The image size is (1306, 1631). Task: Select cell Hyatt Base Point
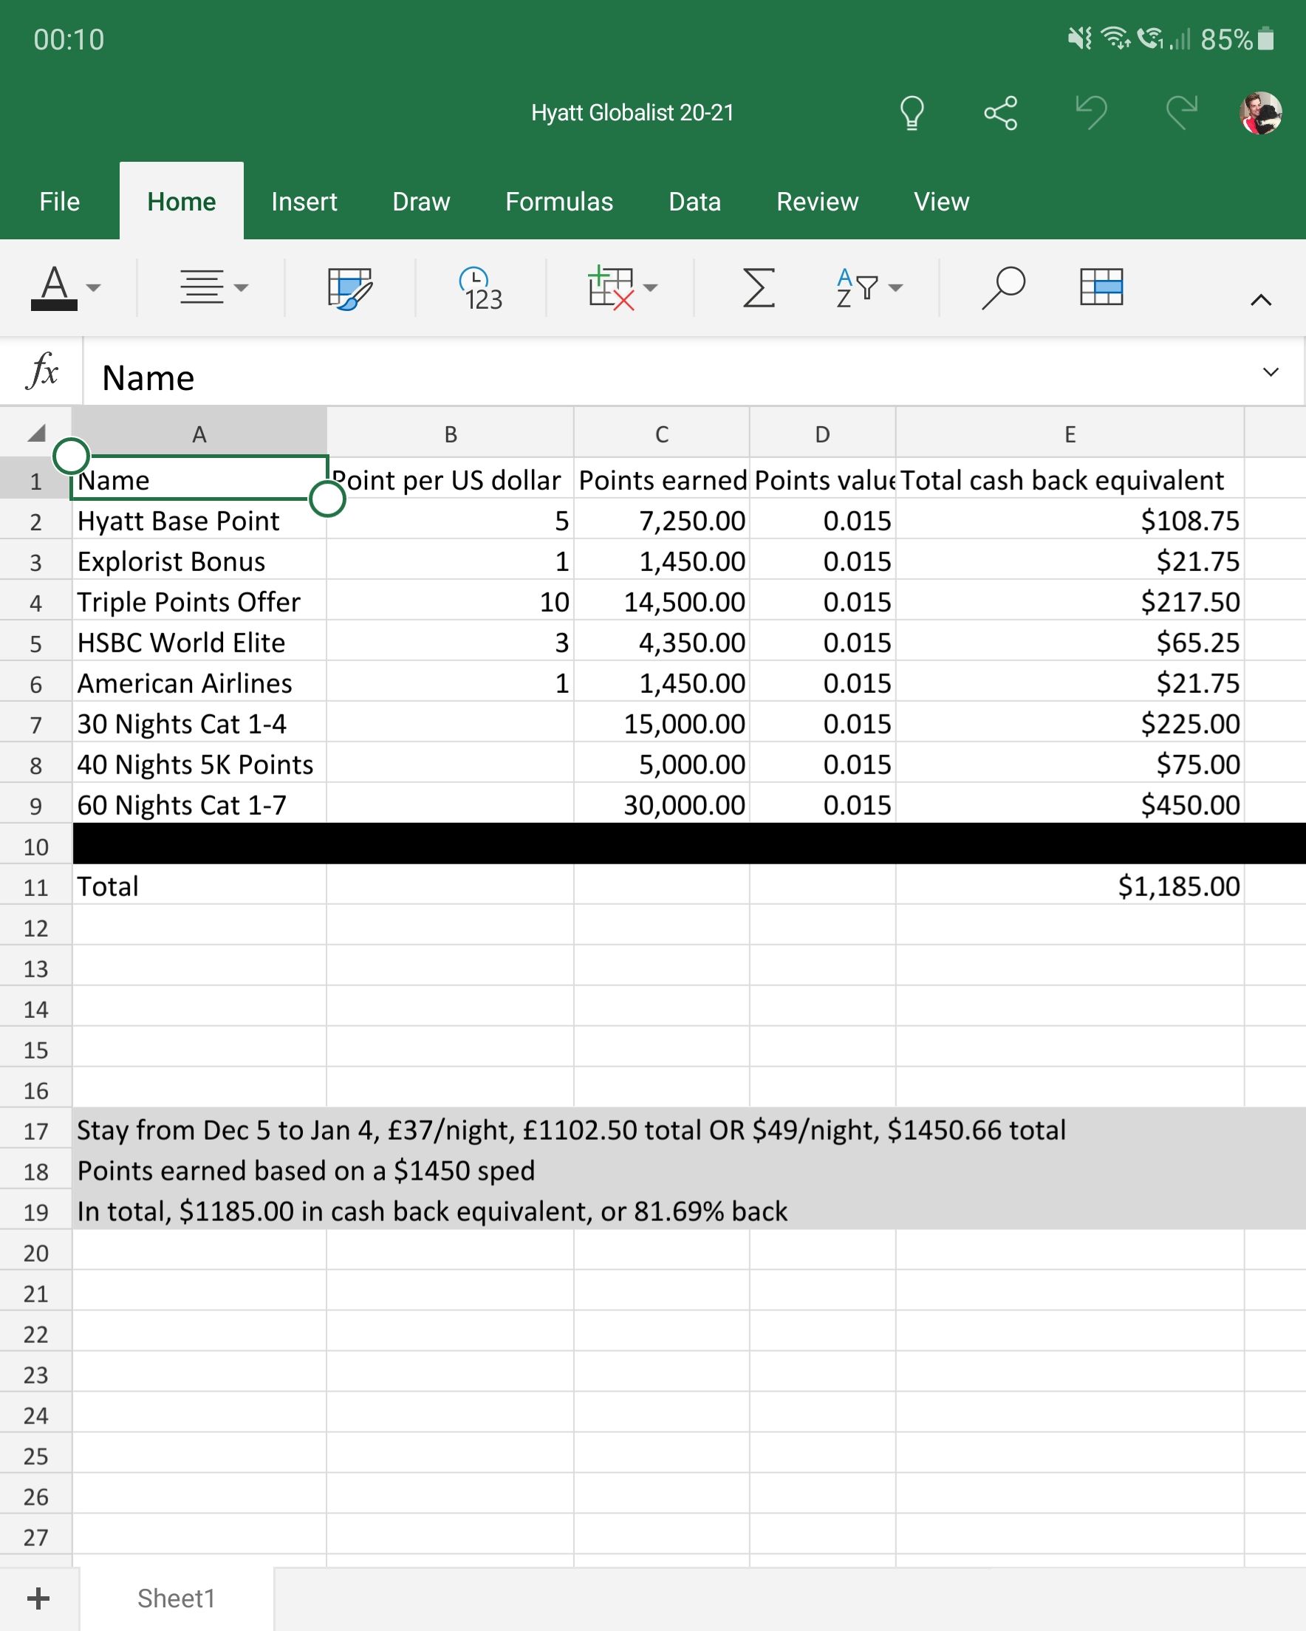pos(199,521)
